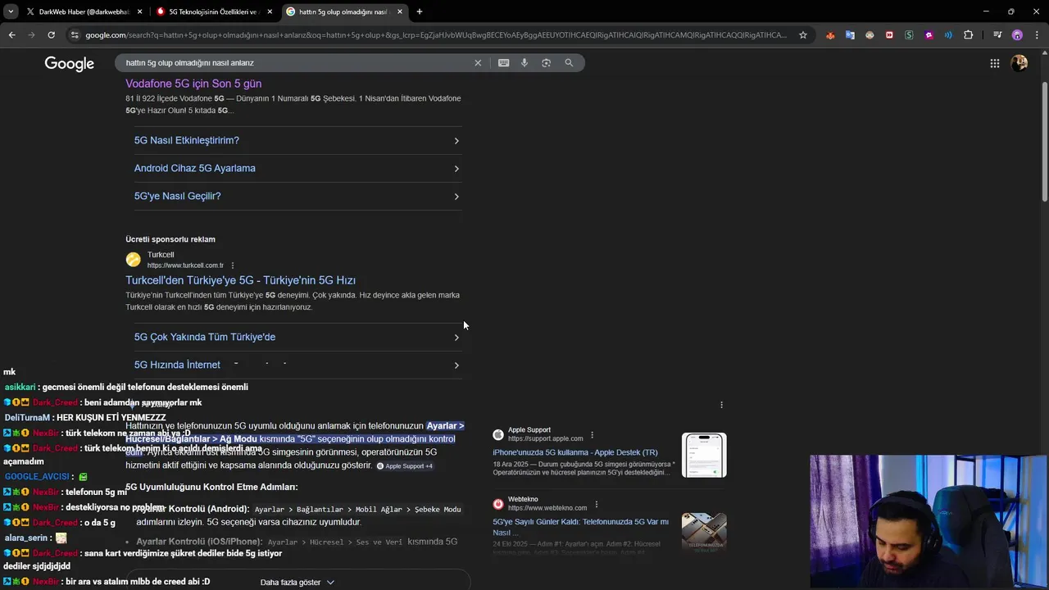Click the Apple Support result thumbnail

pyautogui.click(x=704, y=455)
